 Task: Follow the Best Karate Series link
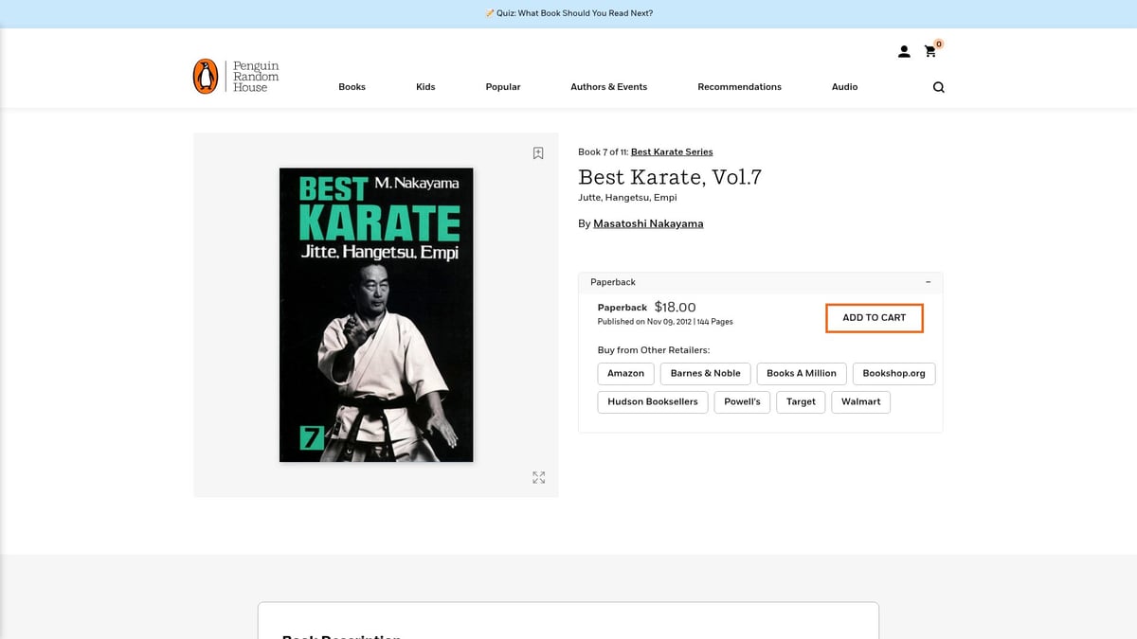[672, 152]
